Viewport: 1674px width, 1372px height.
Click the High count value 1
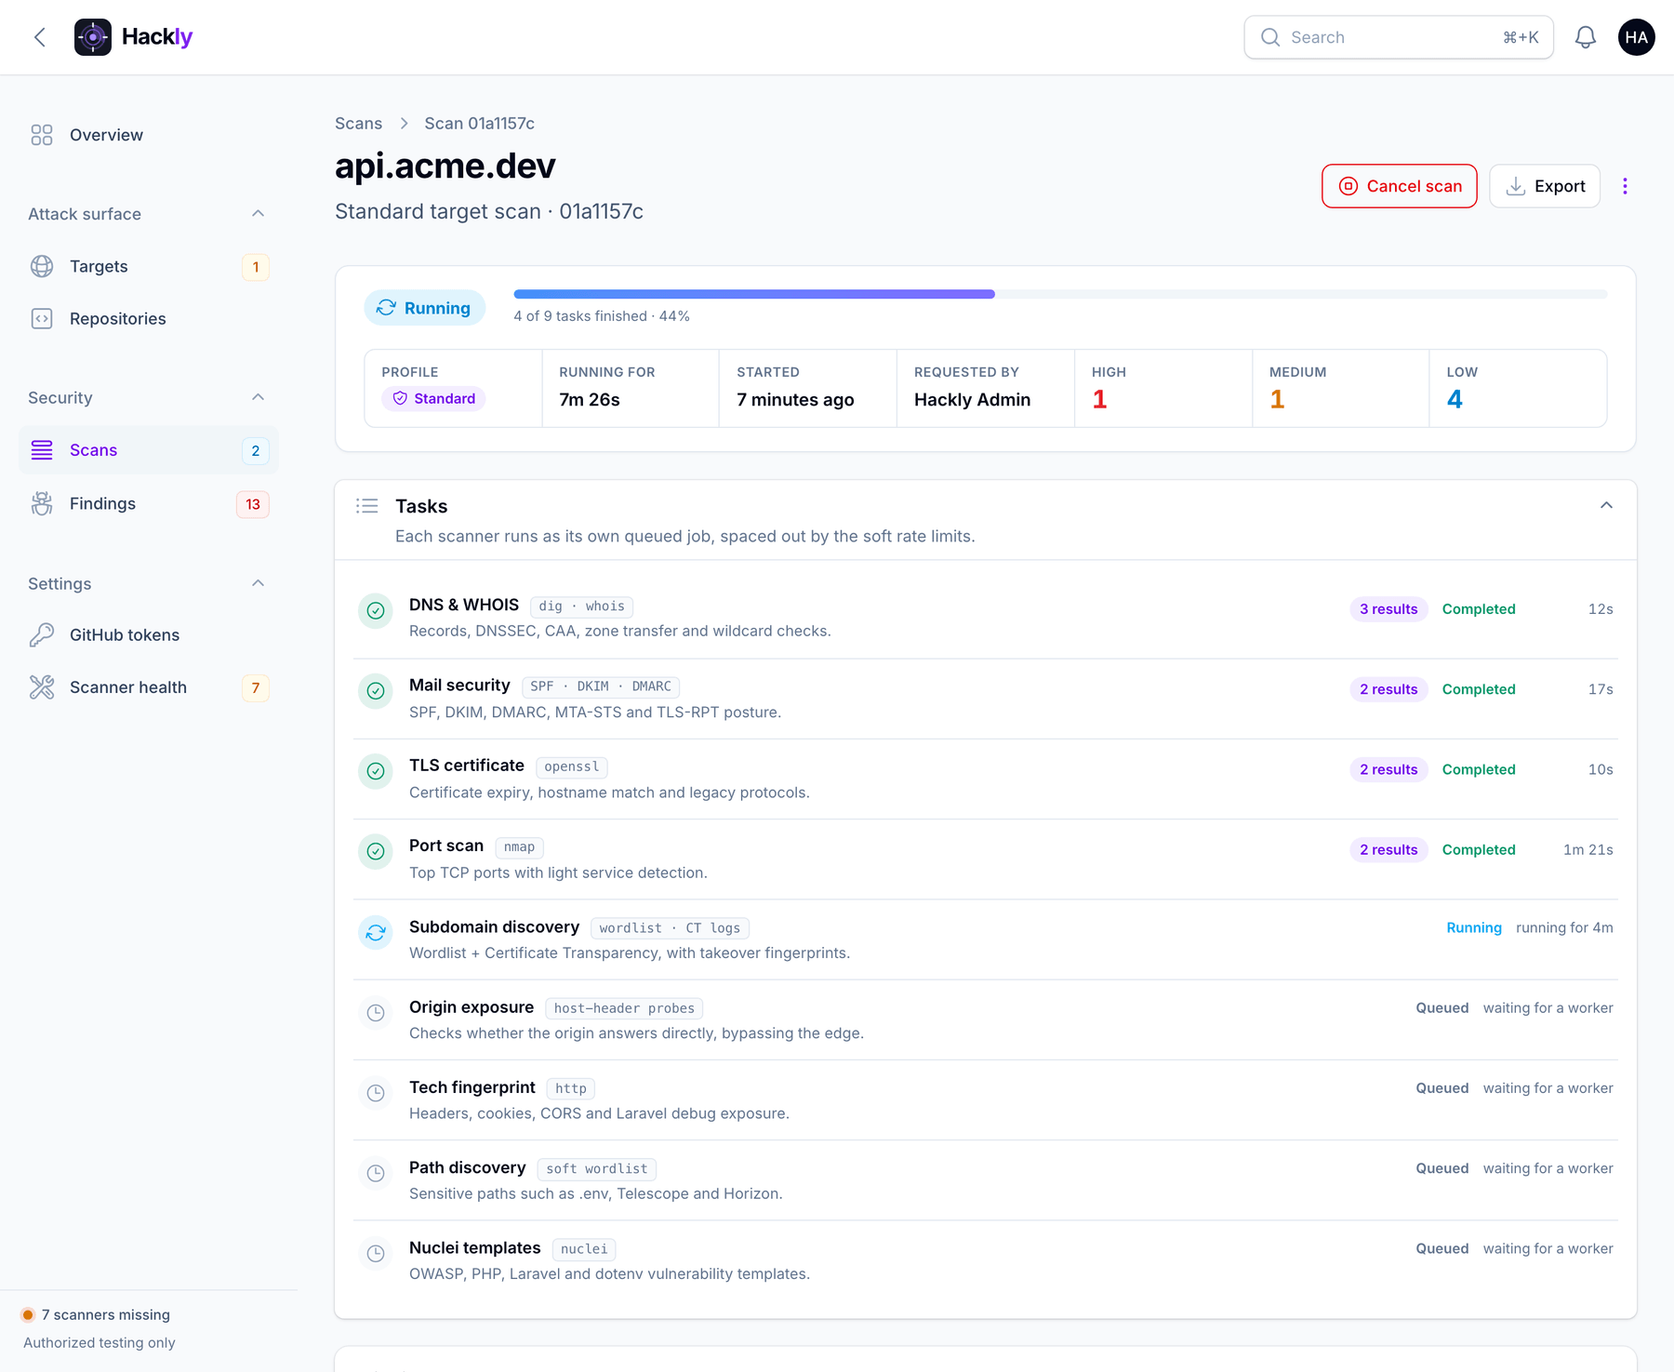point(1099,399)
